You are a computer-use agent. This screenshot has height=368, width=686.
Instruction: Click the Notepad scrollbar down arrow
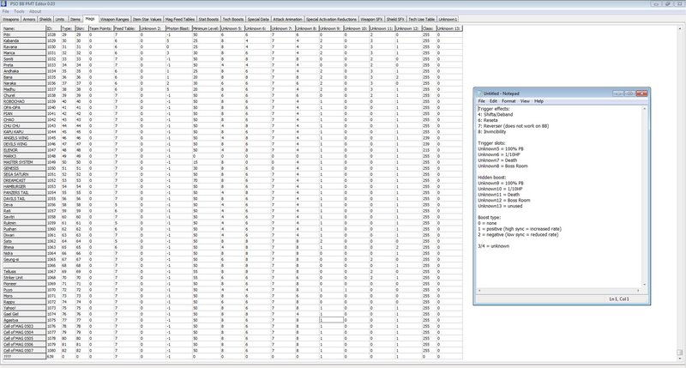coord(645,285)
